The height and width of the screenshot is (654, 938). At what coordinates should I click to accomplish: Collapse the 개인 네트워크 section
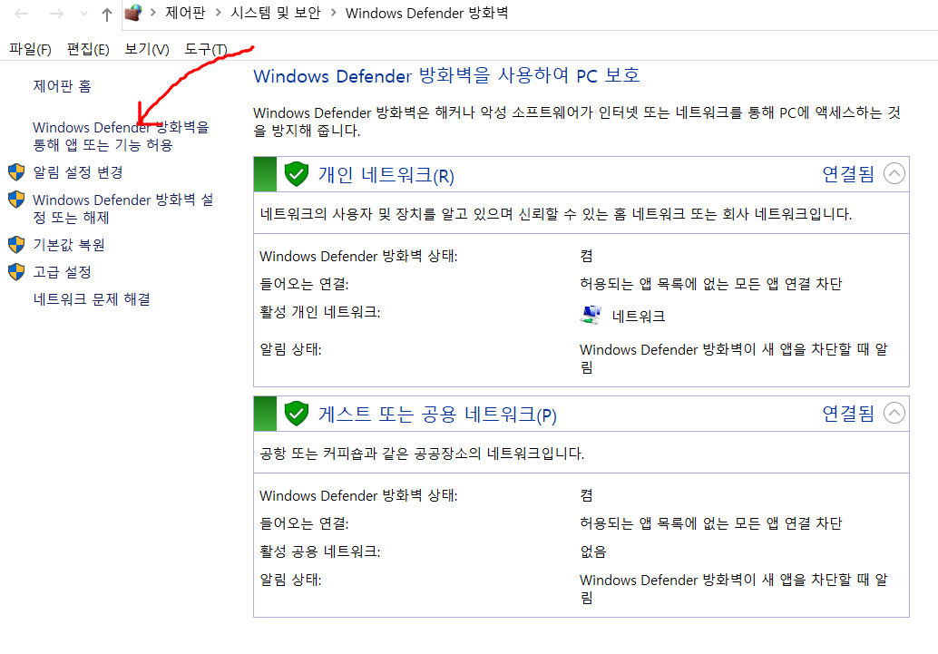[x=894, y=173]
